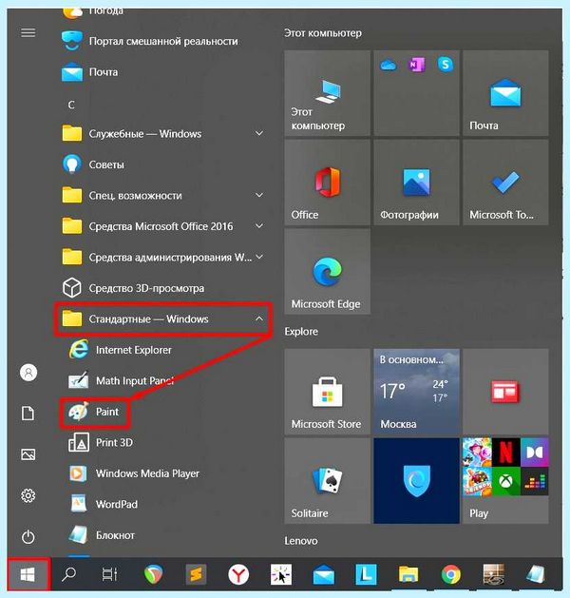The height and width of the screenshot is (598, 570).
Task: Open Paint from the Start menu list
Action: pyautogui.click(x=94, y=412)
